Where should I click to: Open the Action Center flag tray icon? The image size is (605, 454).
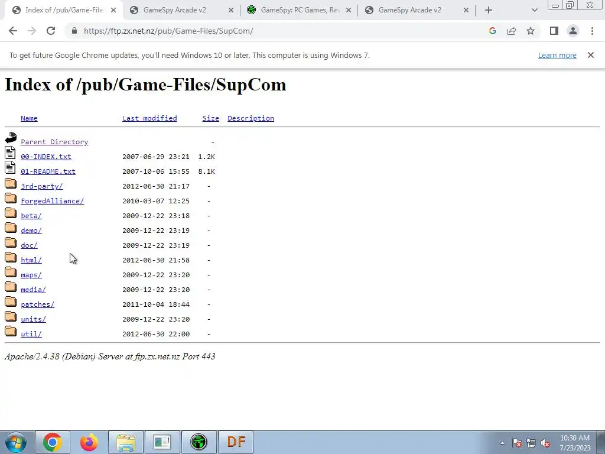(517, 443)
